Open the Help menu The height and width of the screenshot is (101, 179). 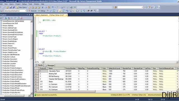[43, 4]
